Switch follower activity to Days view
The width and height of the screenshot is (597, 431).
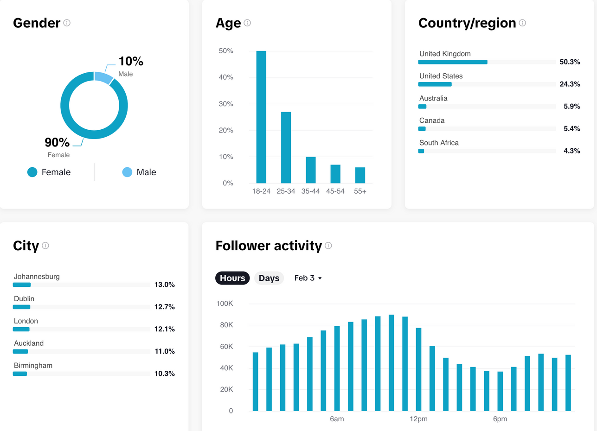click(x=269, y=278)
